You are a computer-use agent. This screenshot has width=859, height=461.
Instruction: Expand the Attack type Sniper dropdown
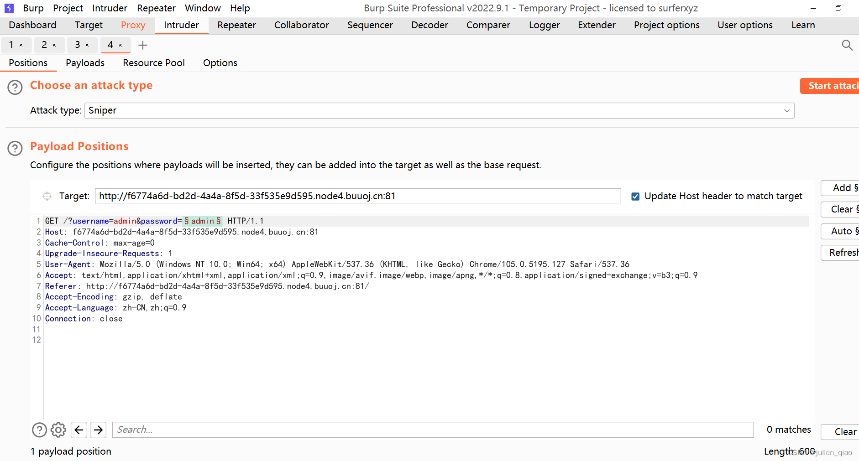point(786,111)
